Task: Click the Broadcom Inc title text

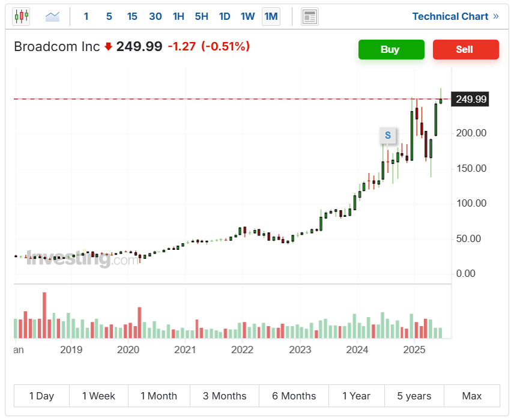Action: coord(56,47)
